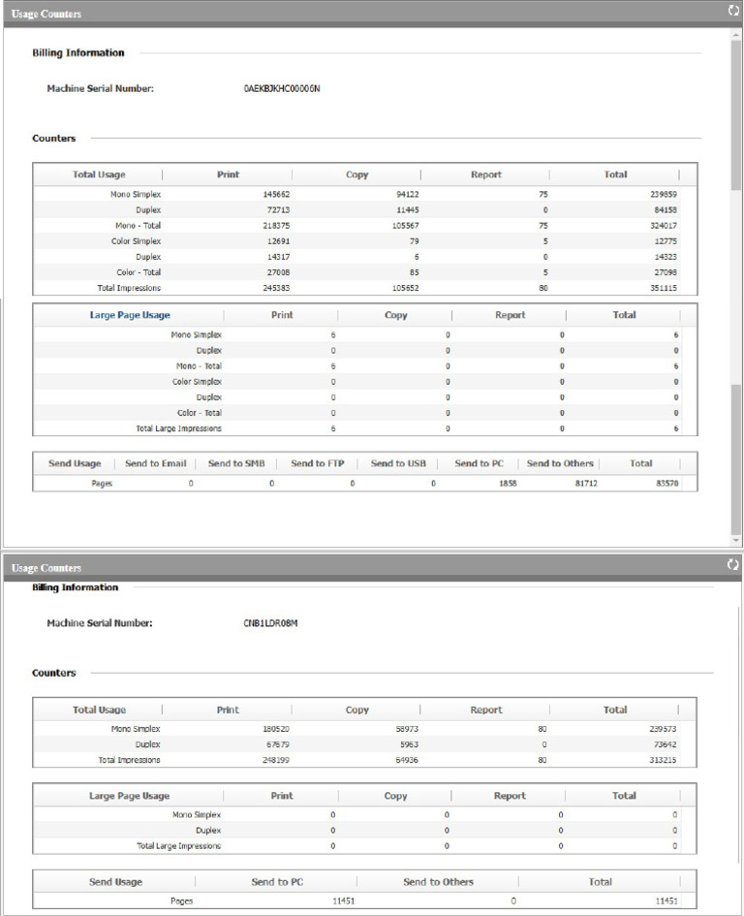Select Send to Others pages value 81712
Screen dimensions: 744x916
(x=586, y=484)
